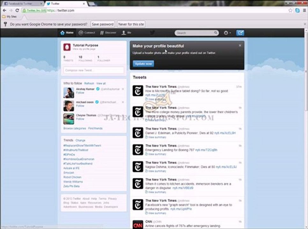Click Akshay Kumar's avatar
The image size is (308, 229).
(69, 93)
